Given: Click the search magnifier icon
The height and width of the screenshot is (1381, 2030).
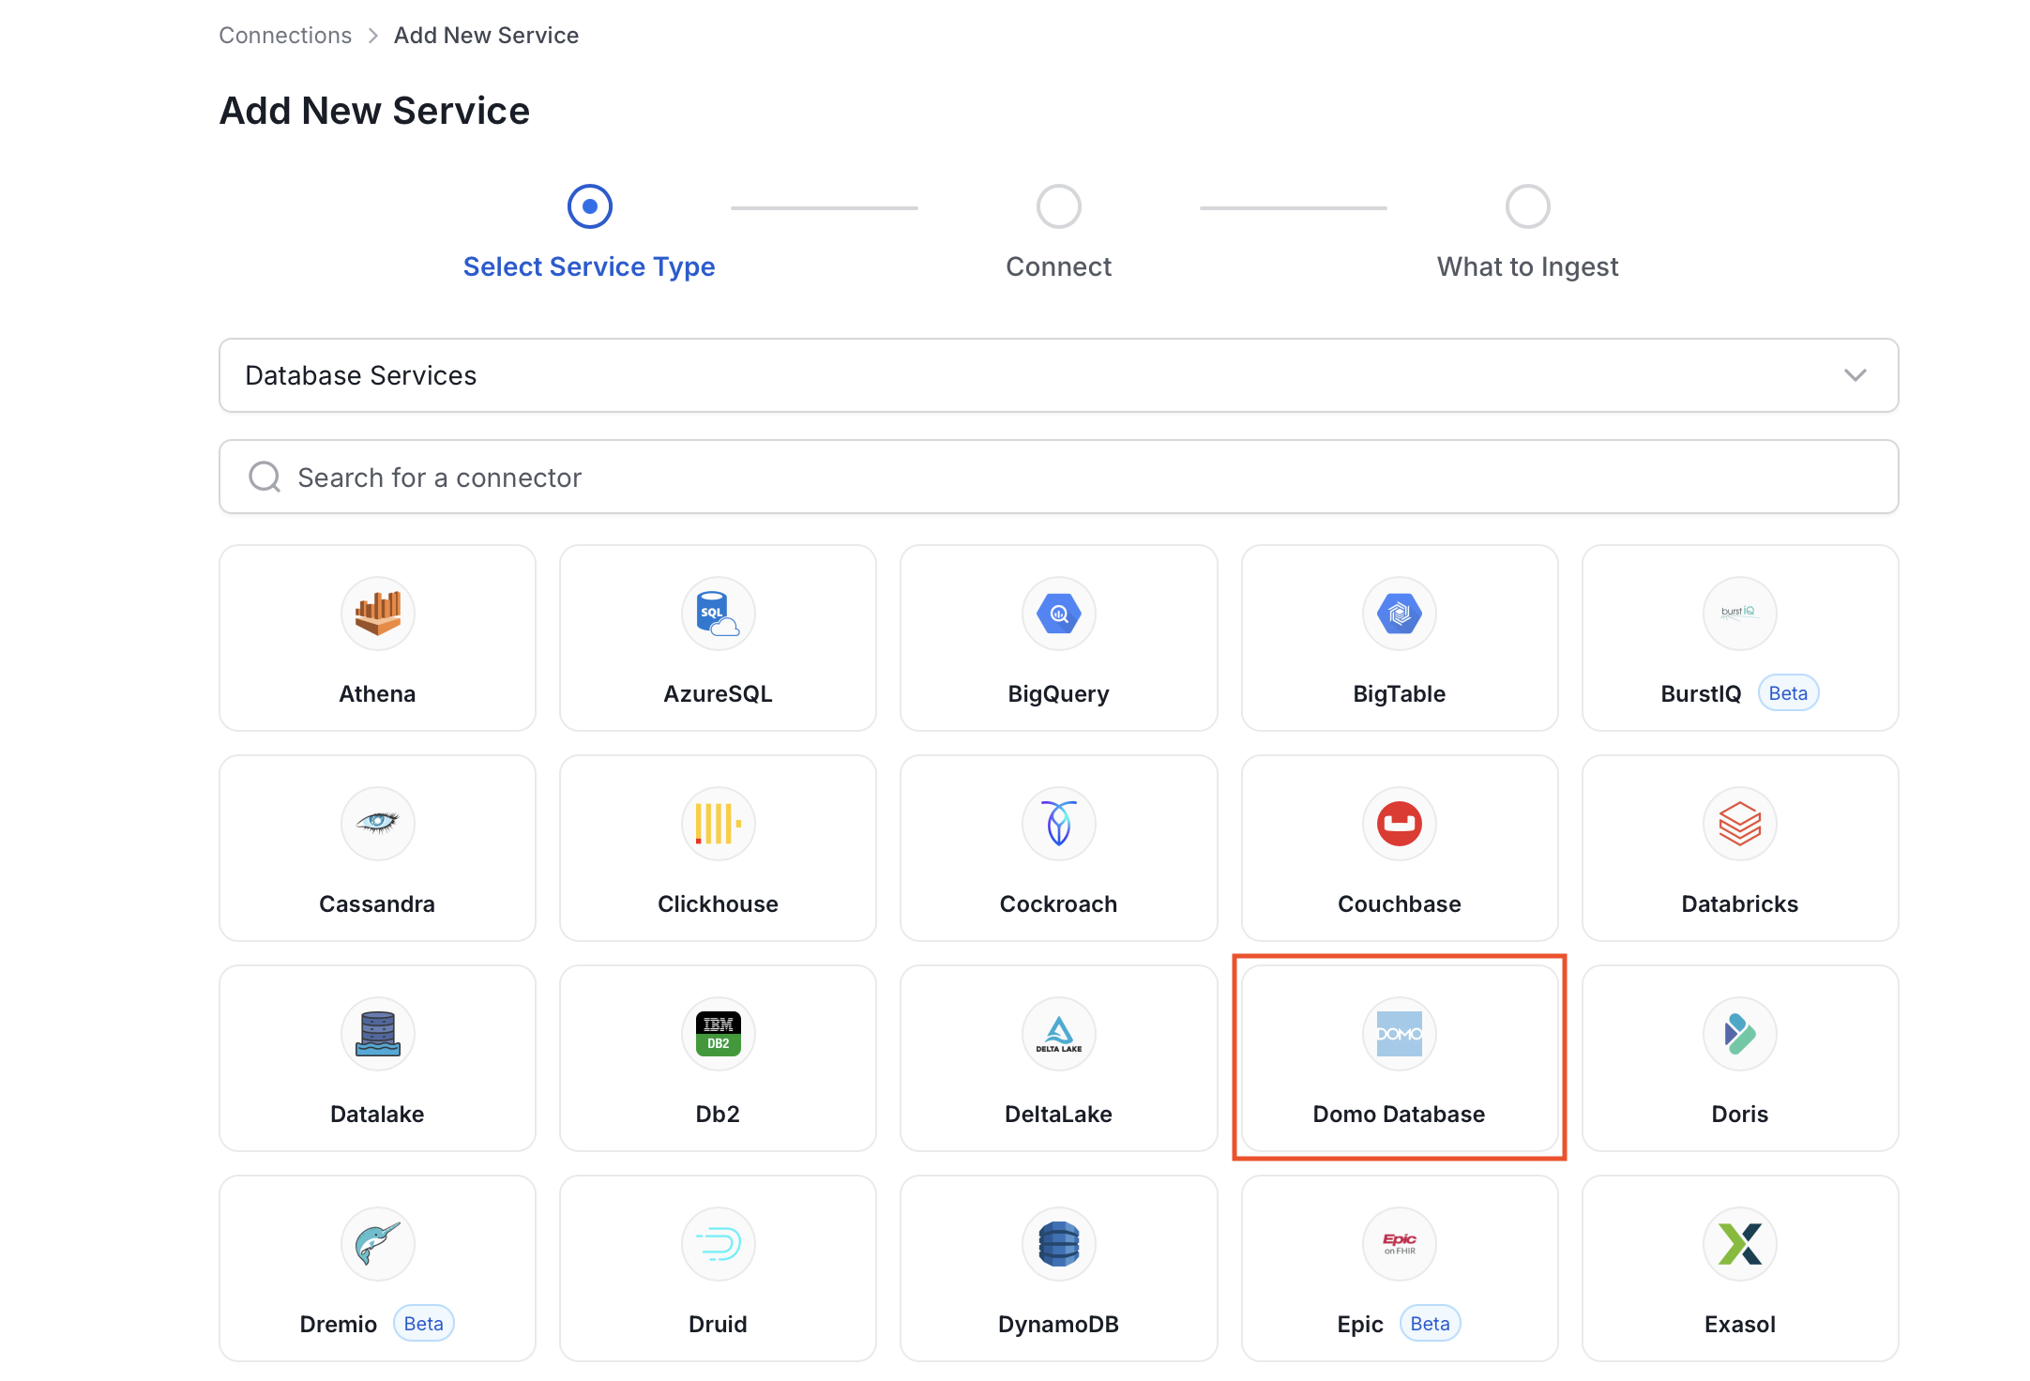Looking at the screenshot, I should pyautogui.click(x=265, y=477).
